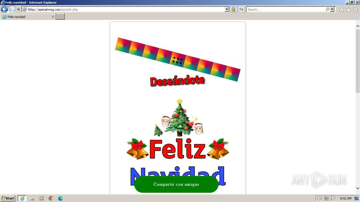Viewport: 360px width, 202px height.
Task: Click the Internet Explorer title bar icon
Action: pyautogui.click(x=3, y=3)
